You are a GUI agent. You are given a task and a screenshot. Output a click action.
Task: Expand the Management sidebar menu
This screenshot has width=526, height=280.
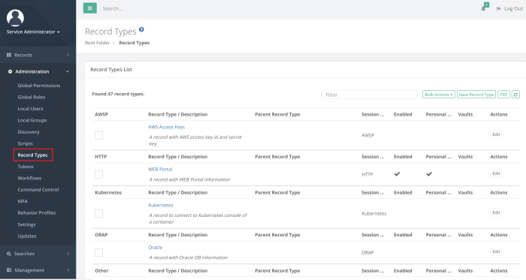coord(38,270)
